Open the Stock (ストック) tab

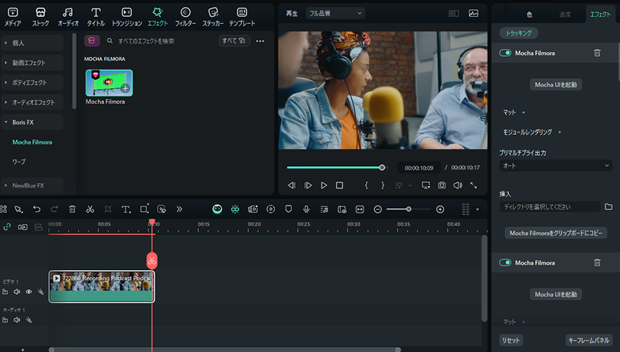click(41, 17)
